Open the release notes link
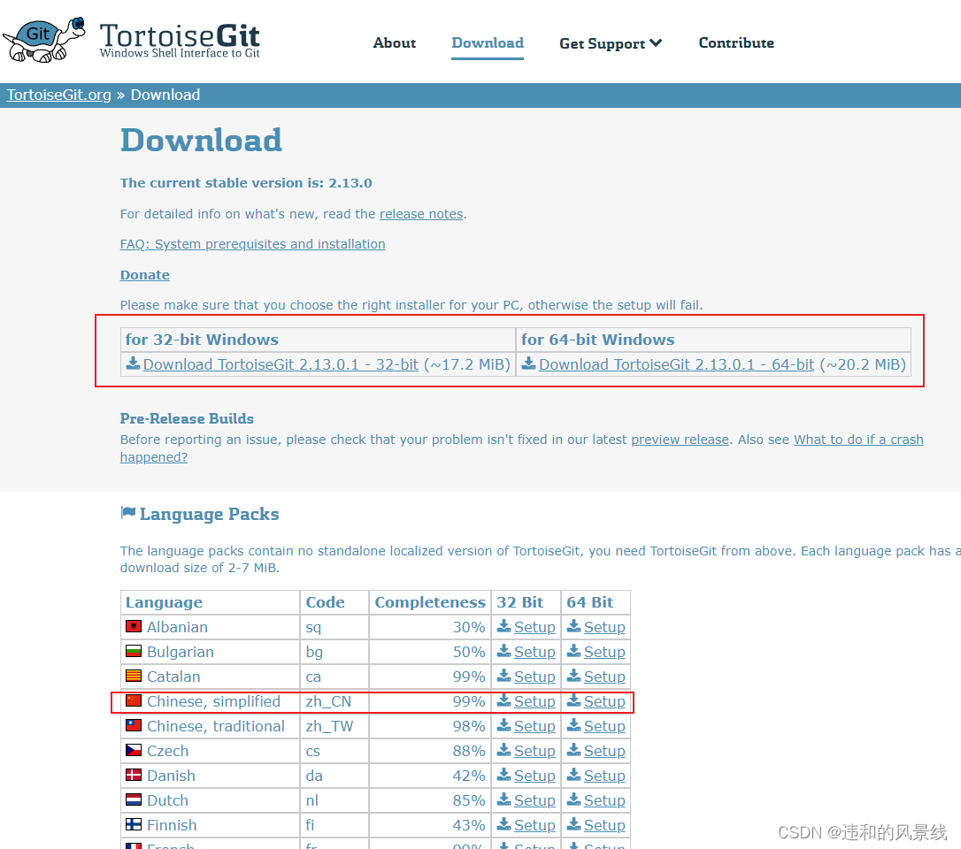 [421, 214]
